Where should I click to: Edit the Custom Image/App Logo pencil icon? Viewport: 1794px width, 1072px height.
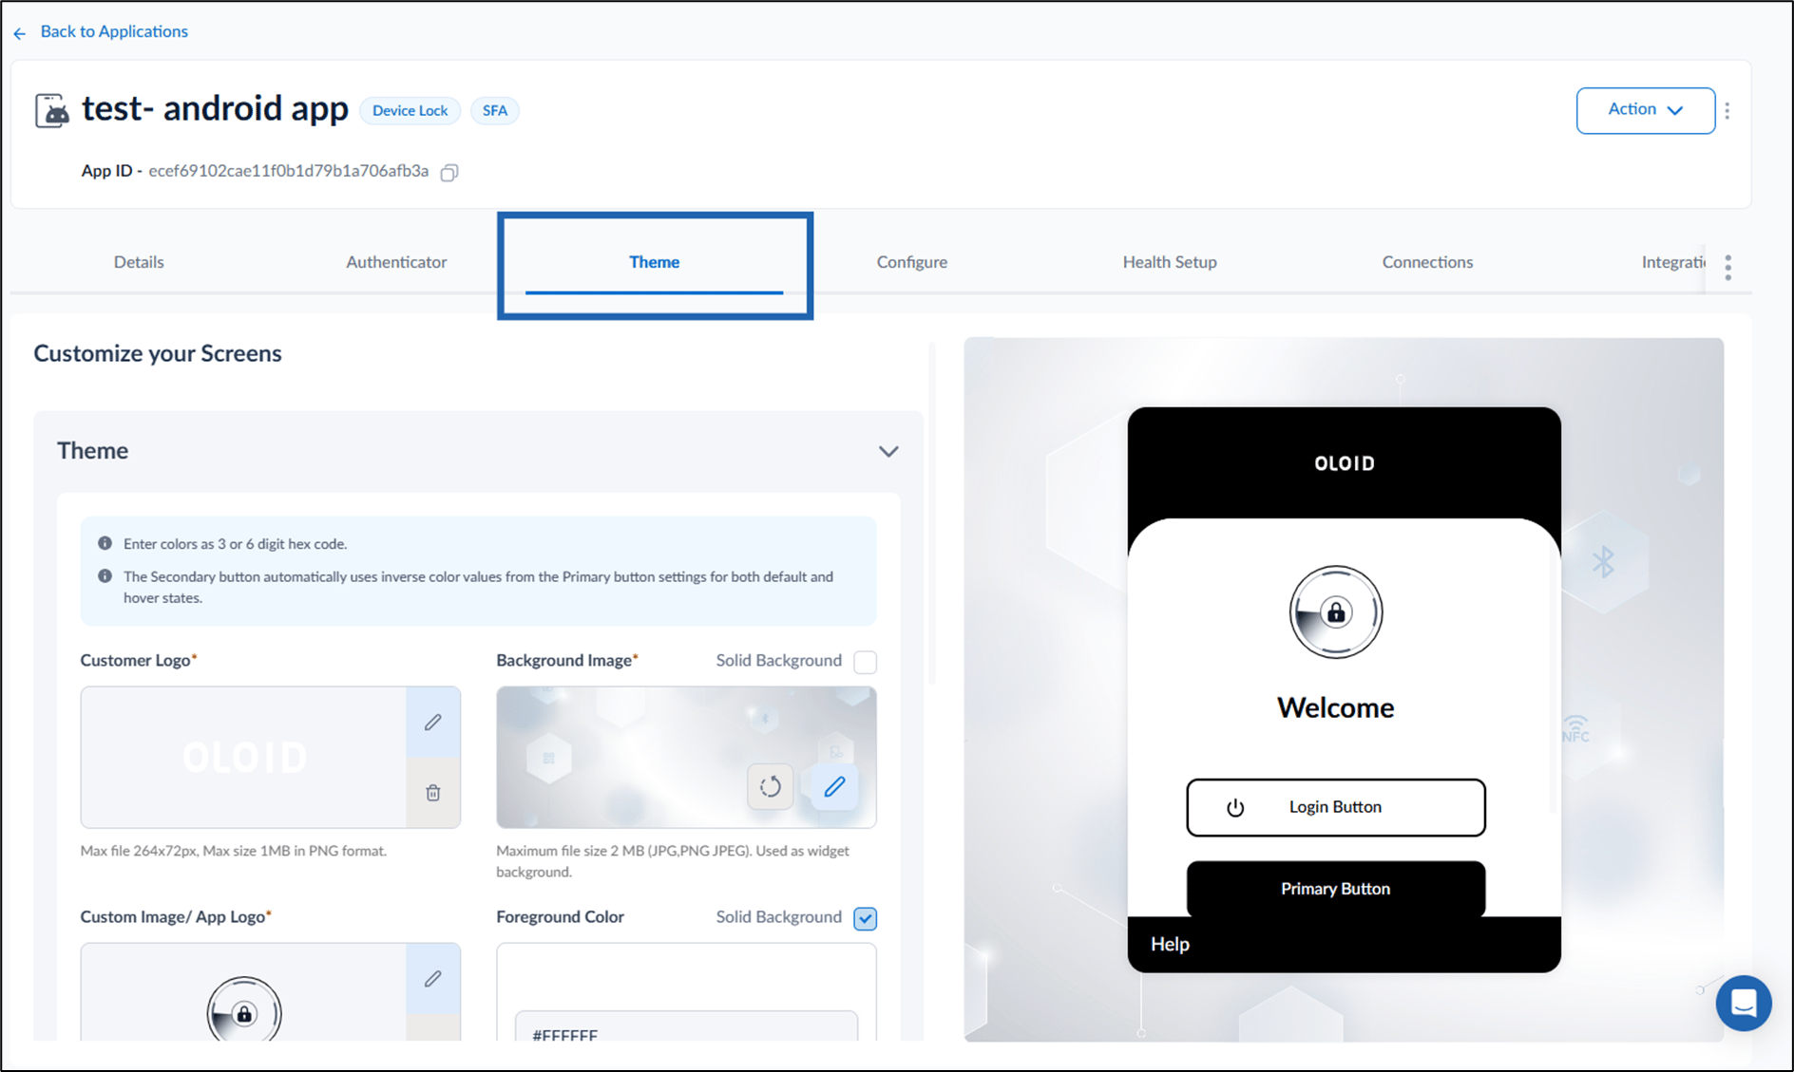(433, 978)
